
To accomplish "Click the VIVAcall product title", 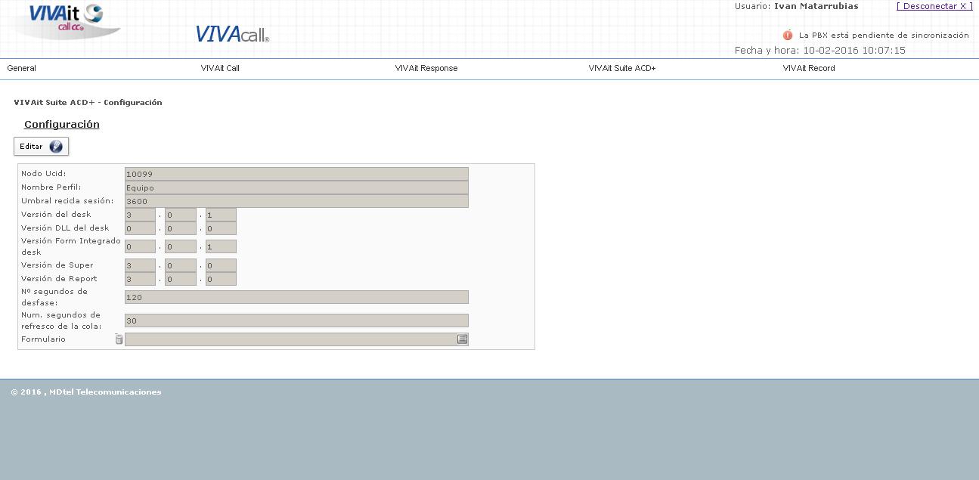I will 232,34.
